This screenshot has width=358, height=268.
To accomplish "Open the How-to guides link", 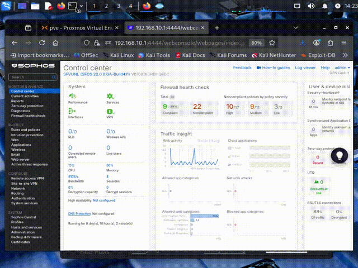I will [x=275, y=67].
